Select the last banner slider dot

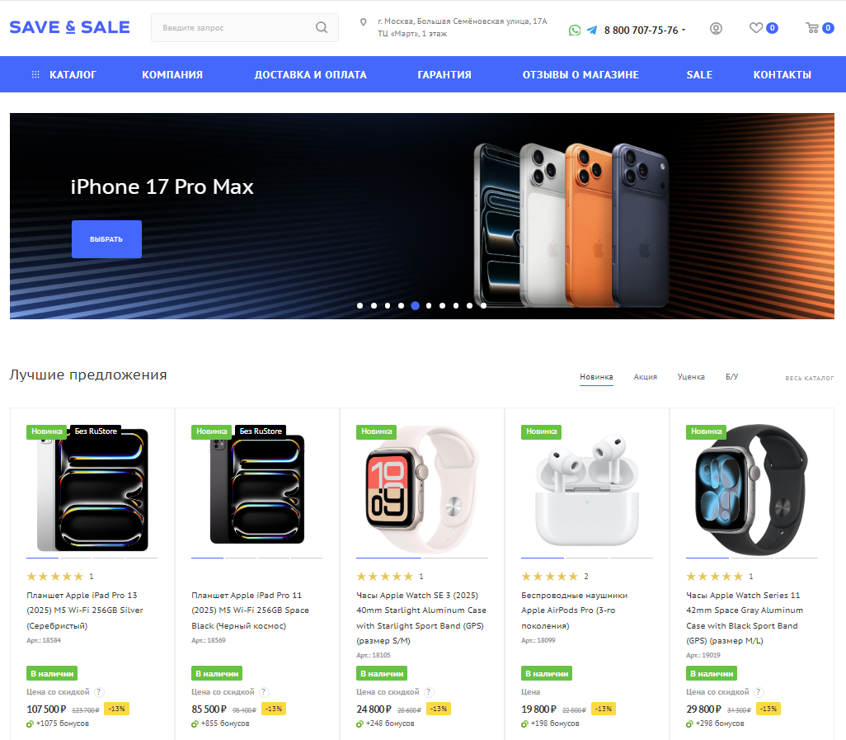point(483,305)
